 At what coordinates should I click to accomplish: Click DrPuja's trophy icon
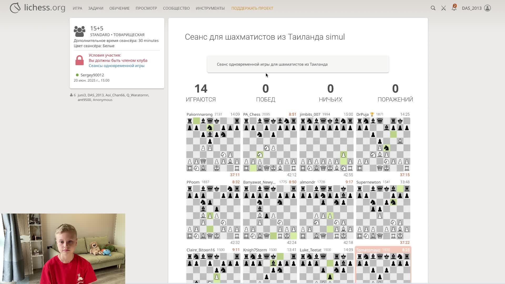(x=372, y=114)
